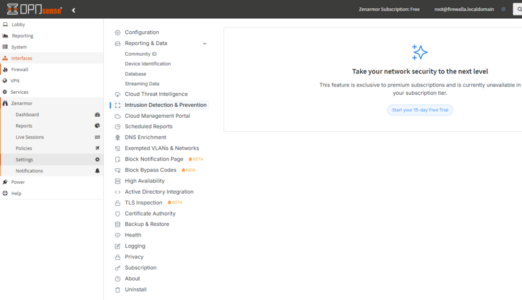Click the Health heart icon
This screenshot has height=300, width=522.
[x=117, y=235]
